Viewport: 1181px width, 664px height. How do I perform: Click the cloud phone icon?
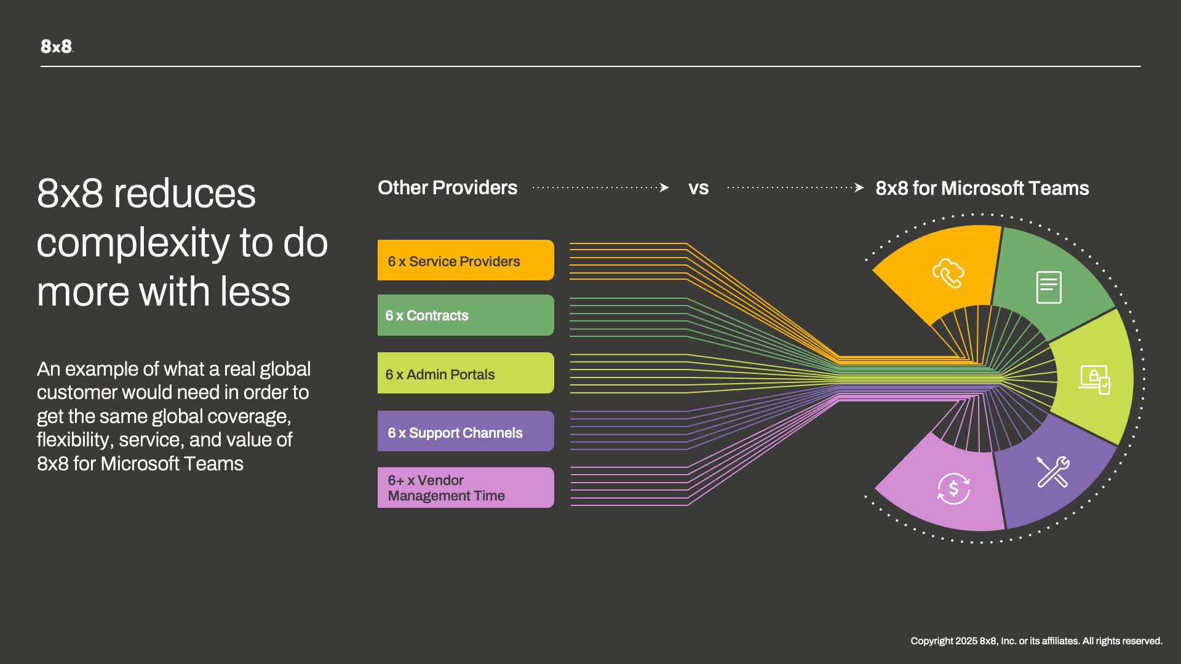(x=948, y=273)
